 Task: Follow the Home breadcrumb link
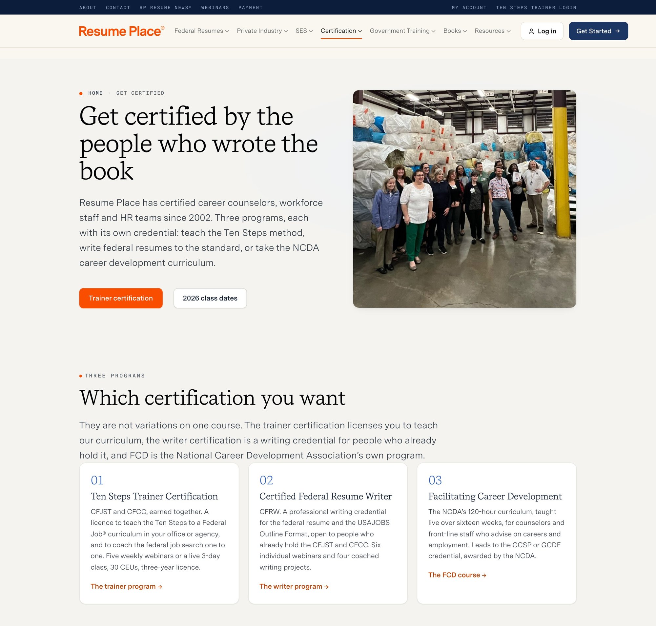95,93
